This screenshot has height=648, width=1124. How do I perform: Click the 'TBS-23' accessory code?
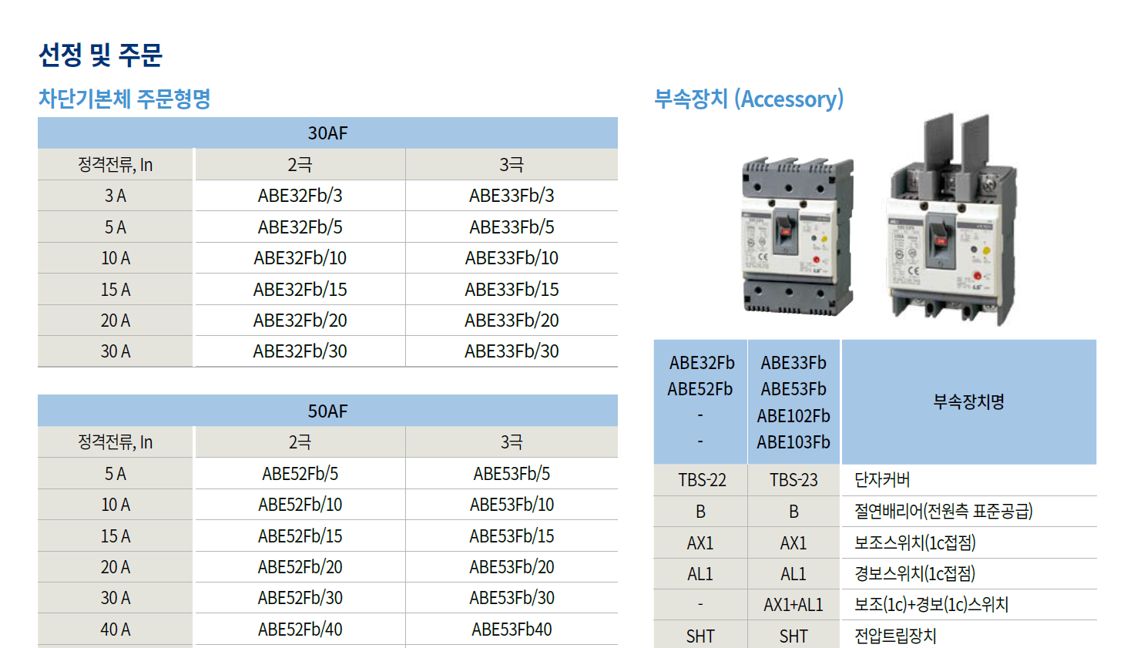[x=794, y=481]
